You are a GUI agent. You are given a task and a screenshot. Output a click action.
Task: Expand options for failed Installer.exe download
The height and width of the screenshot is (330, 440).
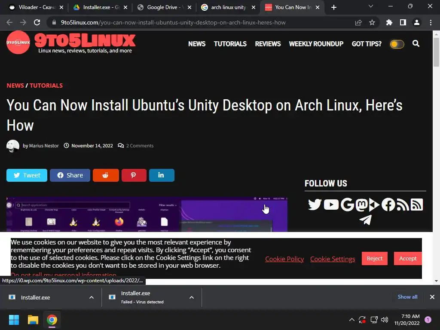click(192, 297)
